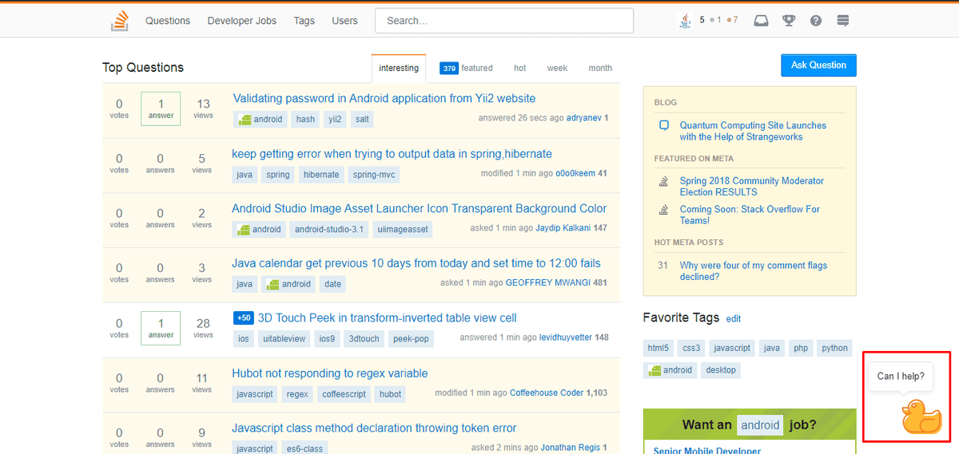Click the Can I help? speech bubble
Viewport: 959px width, 454px height.
point(900,376)
